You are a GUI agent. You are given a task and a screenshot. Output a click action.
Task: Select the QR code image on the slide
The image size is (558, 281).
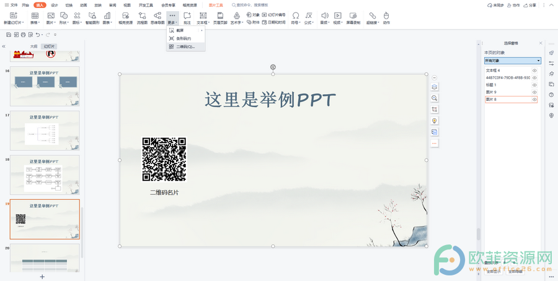[x=164, y=159]
